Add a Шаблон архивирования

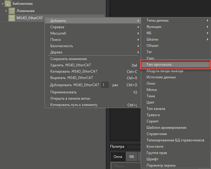point(176,128)
